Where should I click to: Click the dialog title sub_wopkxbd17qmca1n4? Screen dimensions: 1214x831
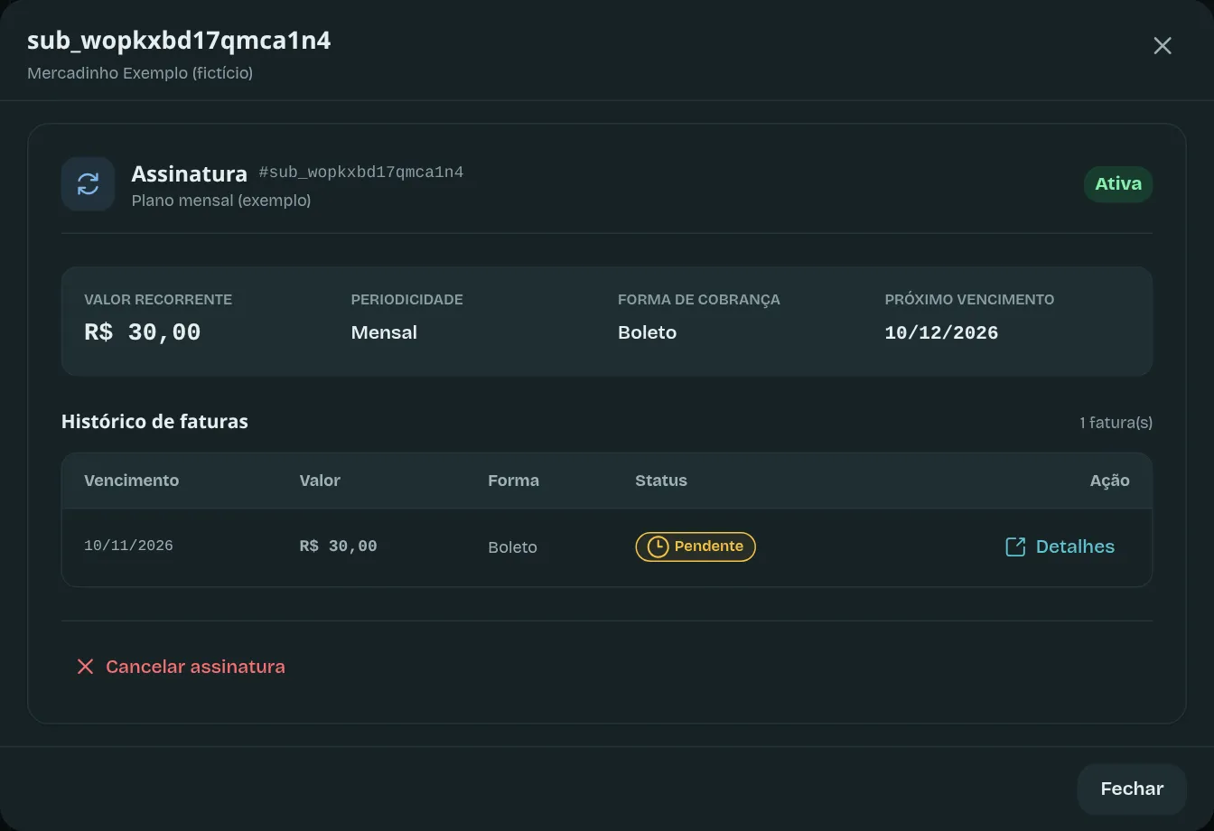[179, 41]
